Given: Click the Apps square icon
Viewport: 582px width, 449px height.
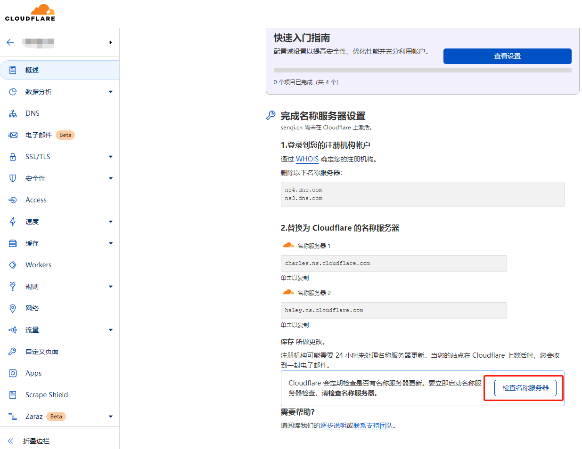Looking at the screenshot, I should 13,373.
